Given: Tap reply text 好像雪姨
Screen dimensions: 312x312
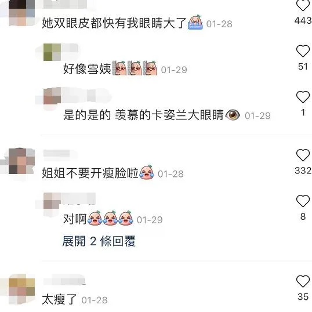Looking at the screenshot, I should point(87,69).
